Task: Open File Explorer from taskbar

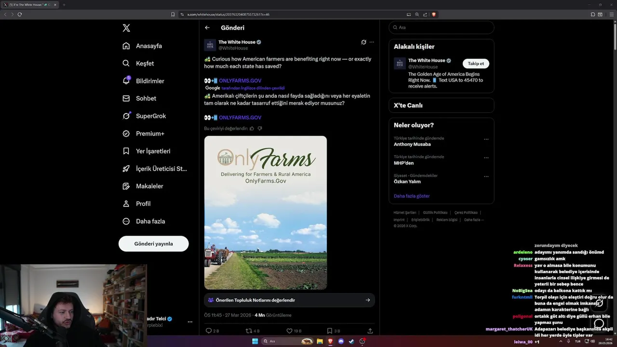Action: click(320, 341)
